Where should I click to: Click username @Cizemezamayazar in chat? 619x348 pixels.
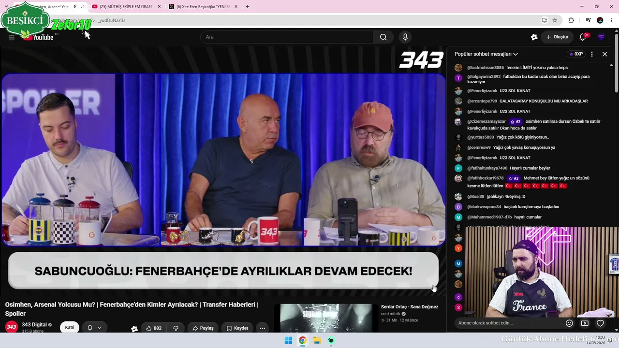pos(486,121)
